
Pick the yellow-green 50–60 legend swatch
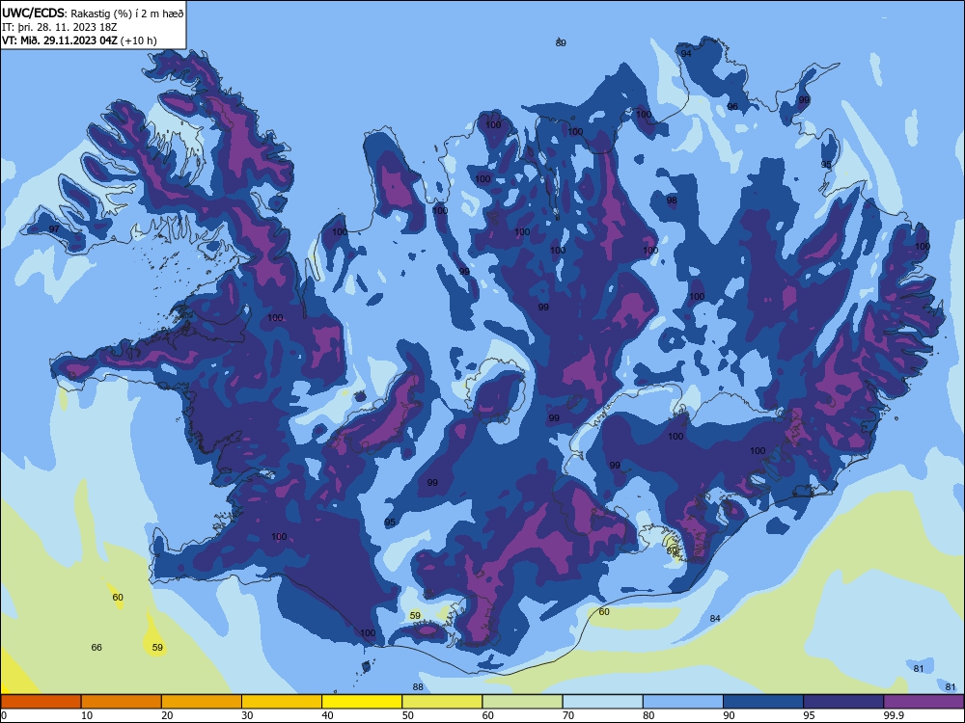[x=442, y=702]
